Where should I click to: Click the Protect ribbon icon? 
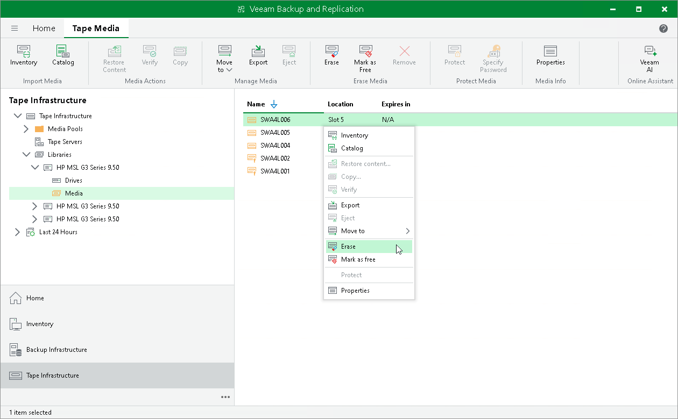(455, 51)
